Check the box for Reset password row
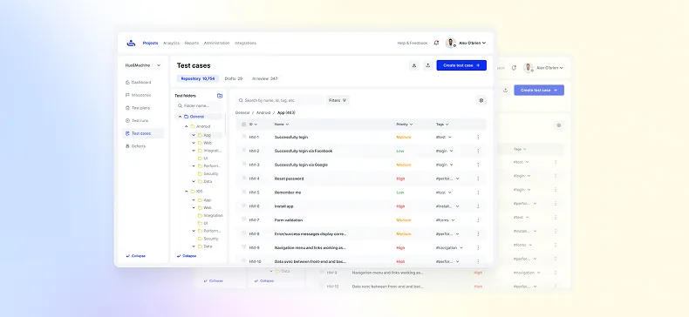Viewport: 689px width, 317px height. click(x=244, y=178)
